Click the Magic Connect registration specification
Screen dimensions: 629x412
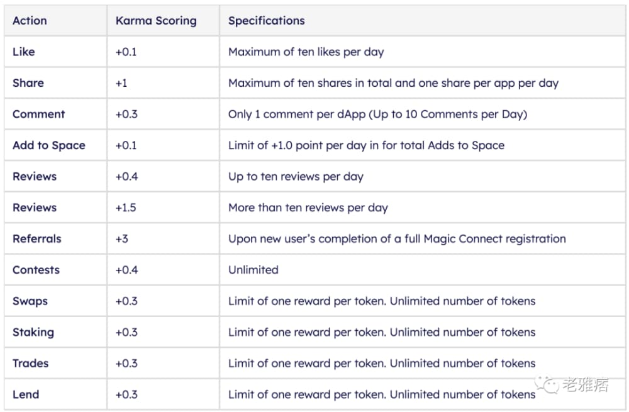click(397, 239)
